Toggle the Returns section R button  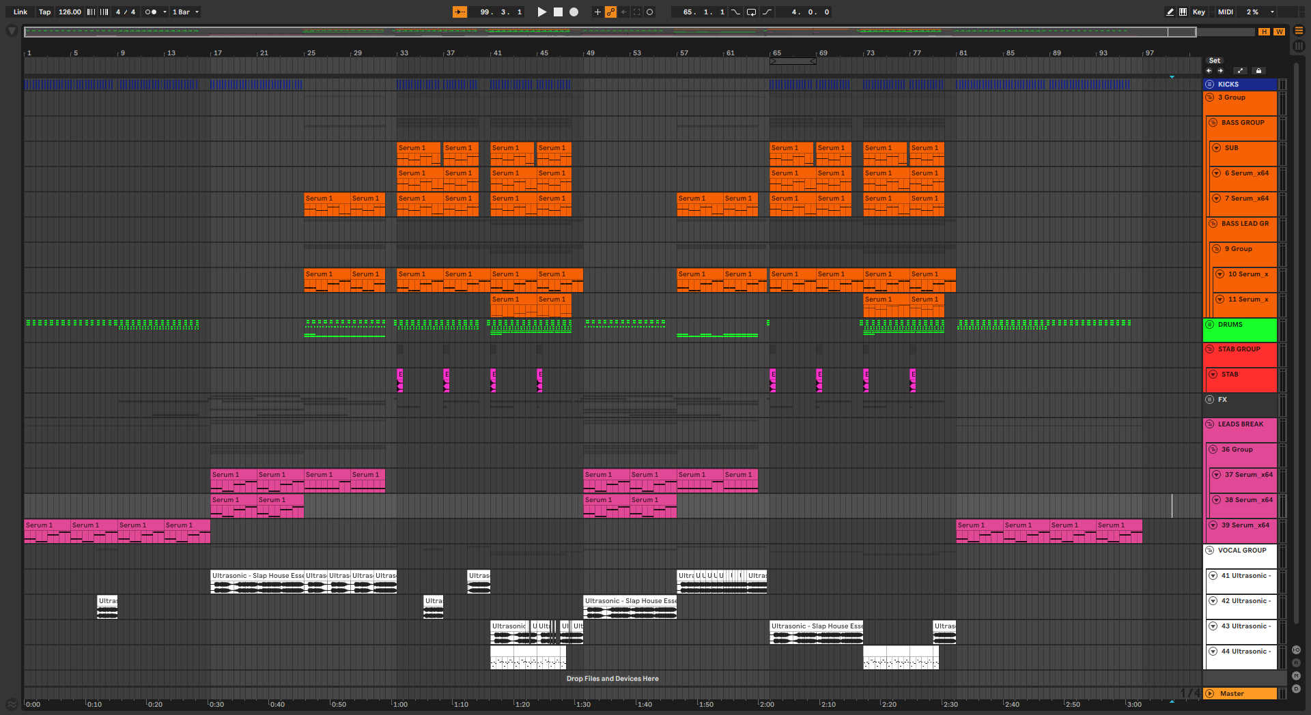pyautogui.click(x=1296, y=663)
